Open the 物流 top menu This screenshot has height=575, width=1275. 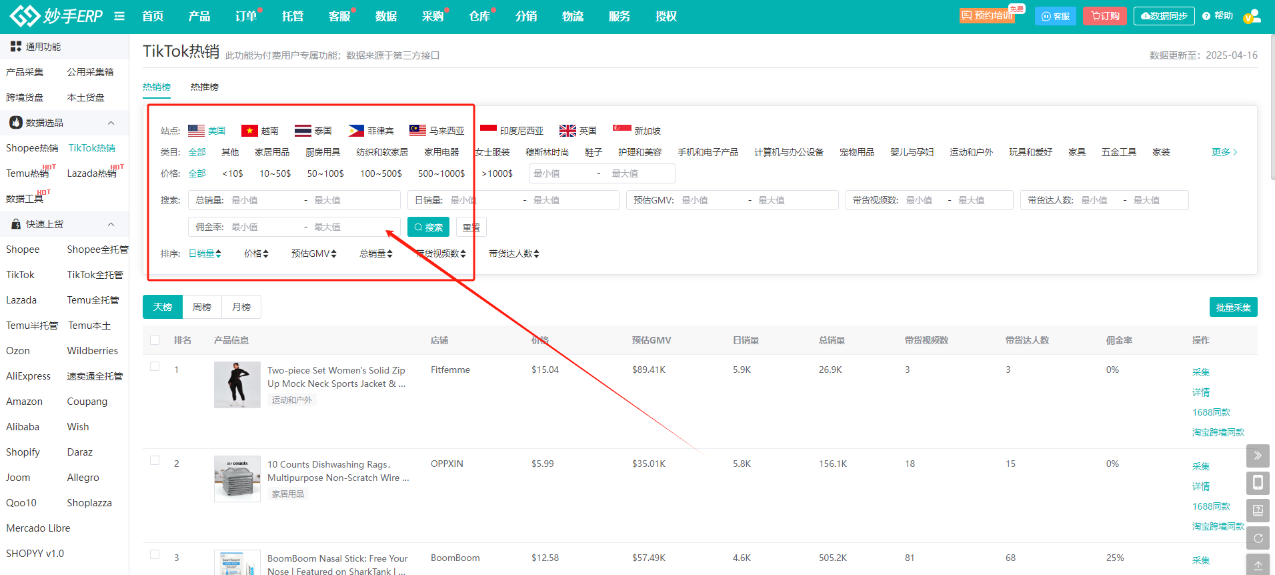(x=573, y=16)
